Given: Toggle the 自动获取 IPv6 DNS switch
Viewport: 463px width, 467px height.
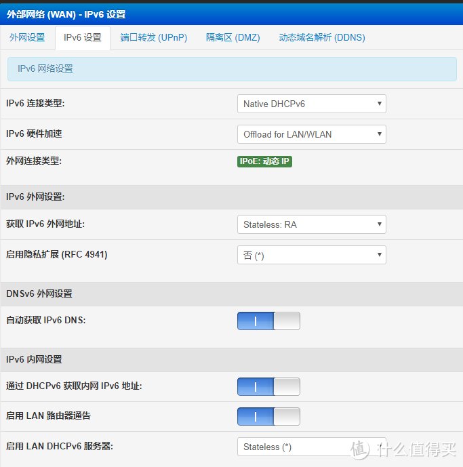Looking at the screenshot, I should [268, 321].
